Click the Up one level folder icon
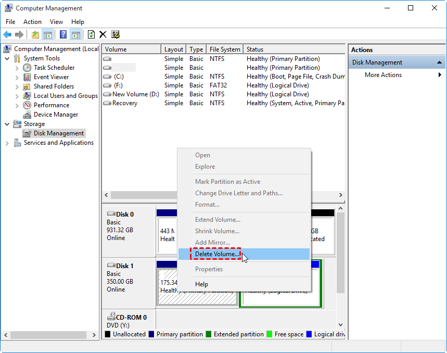Viewport: 447px width, 353px height. [35, 35]
